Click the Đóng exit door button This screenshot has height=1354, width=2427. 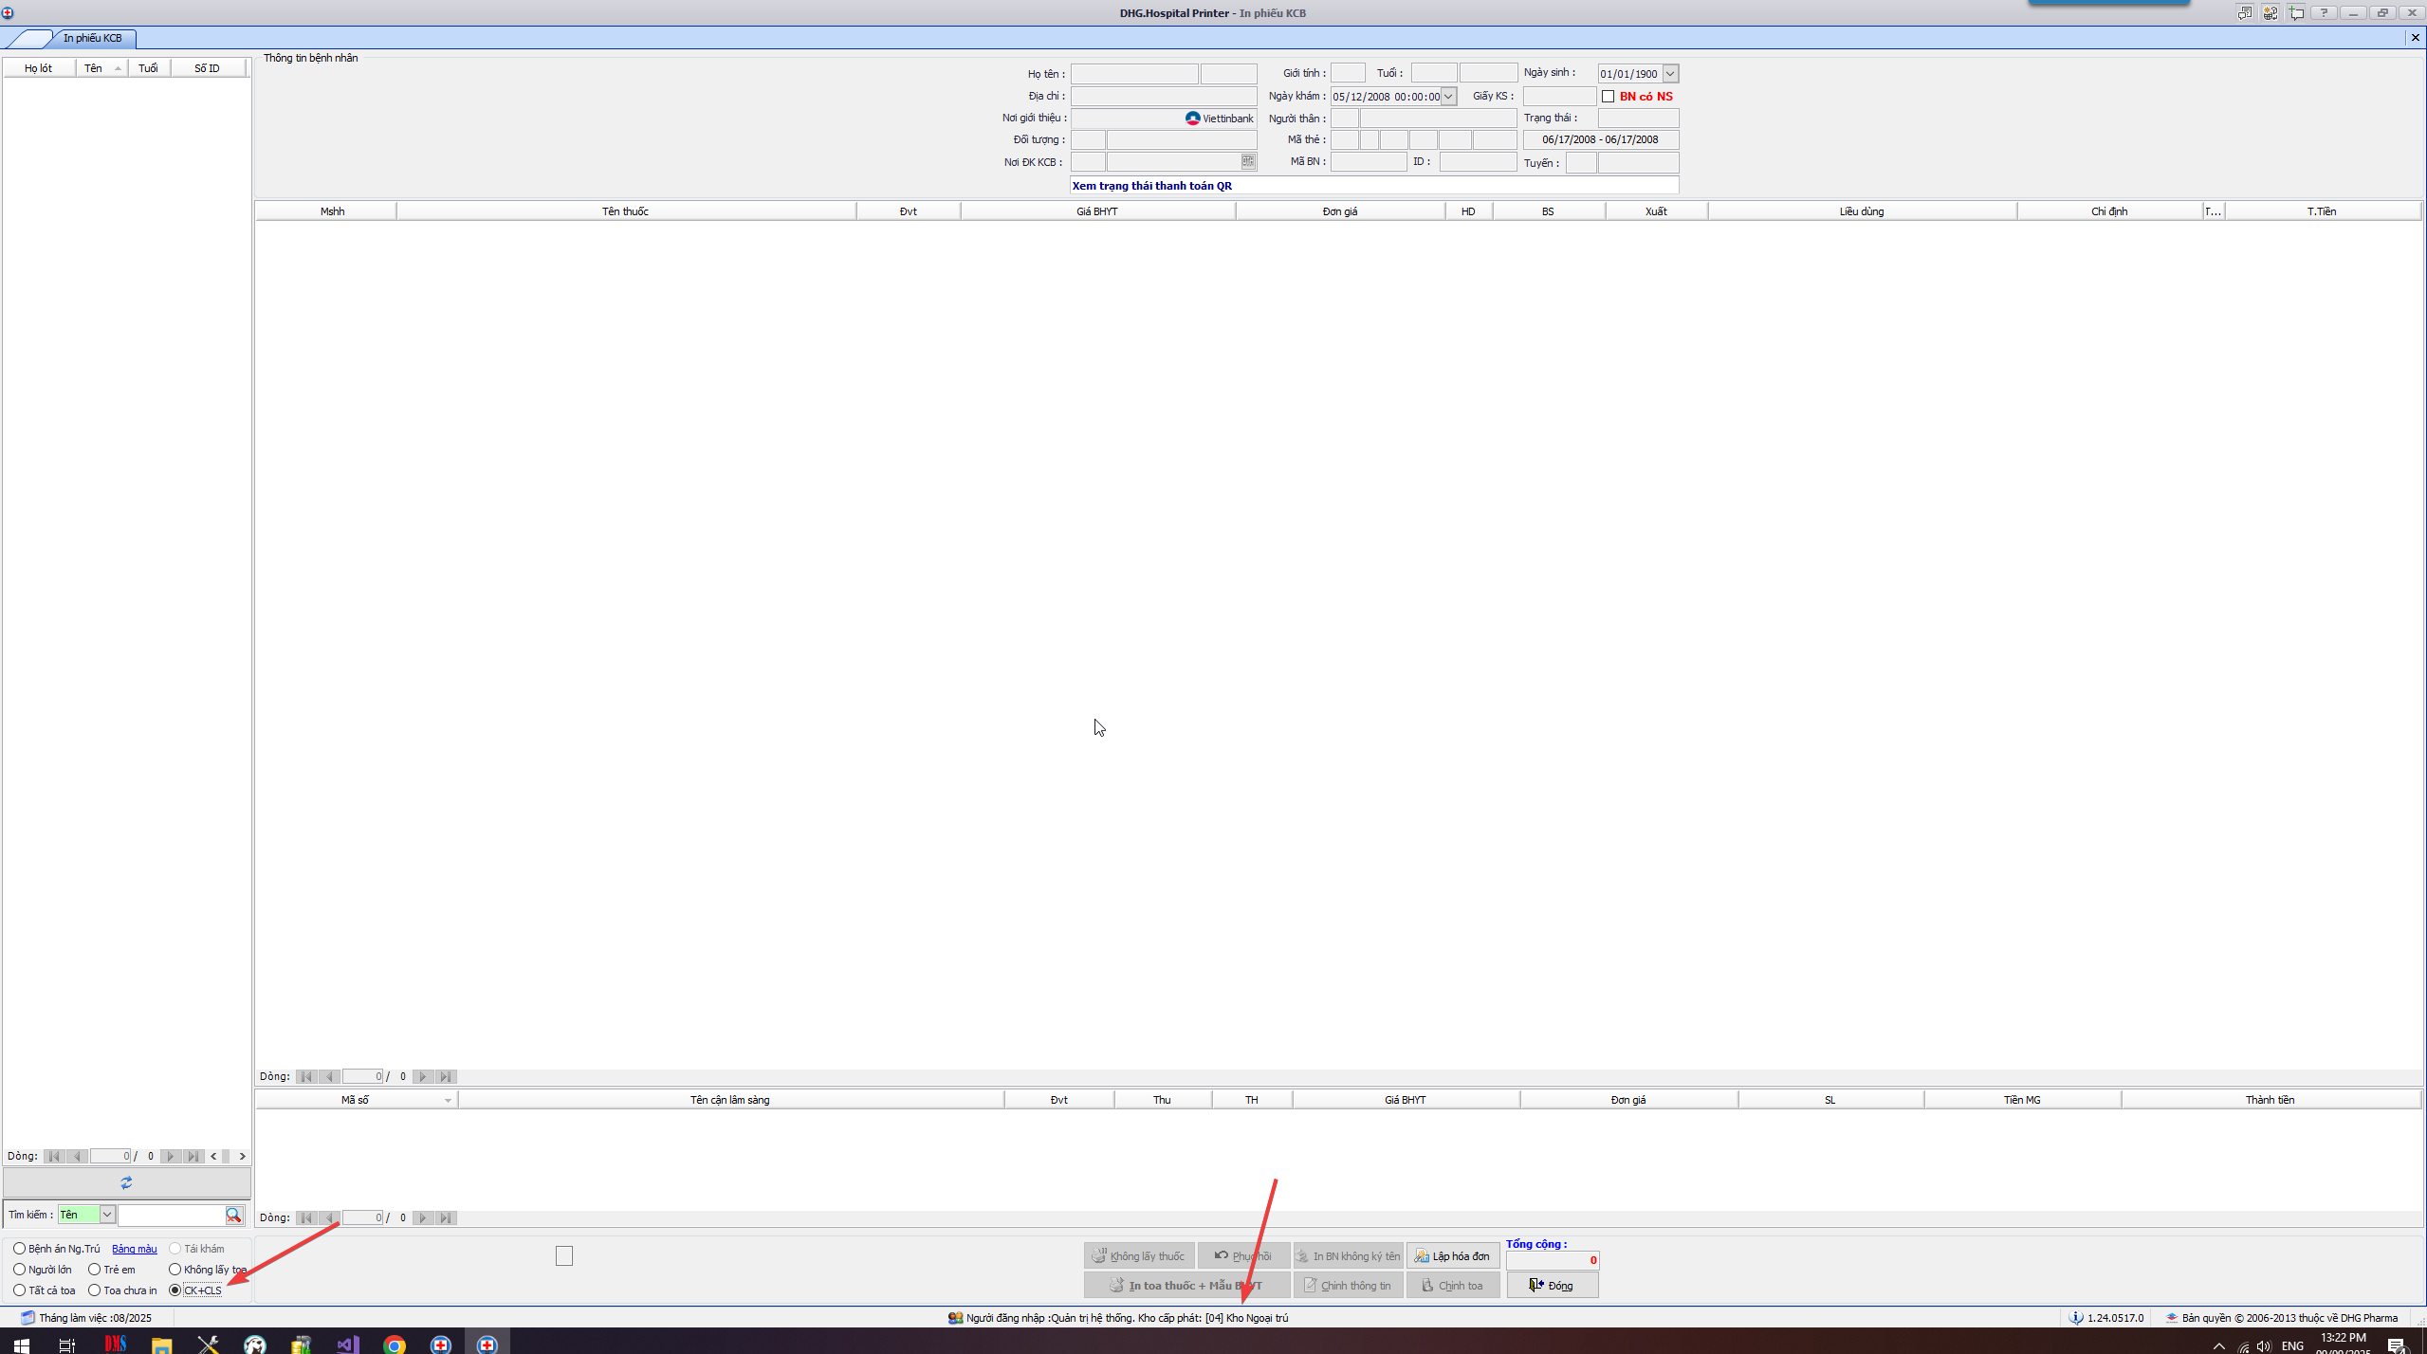(x=1552, y=1286)
